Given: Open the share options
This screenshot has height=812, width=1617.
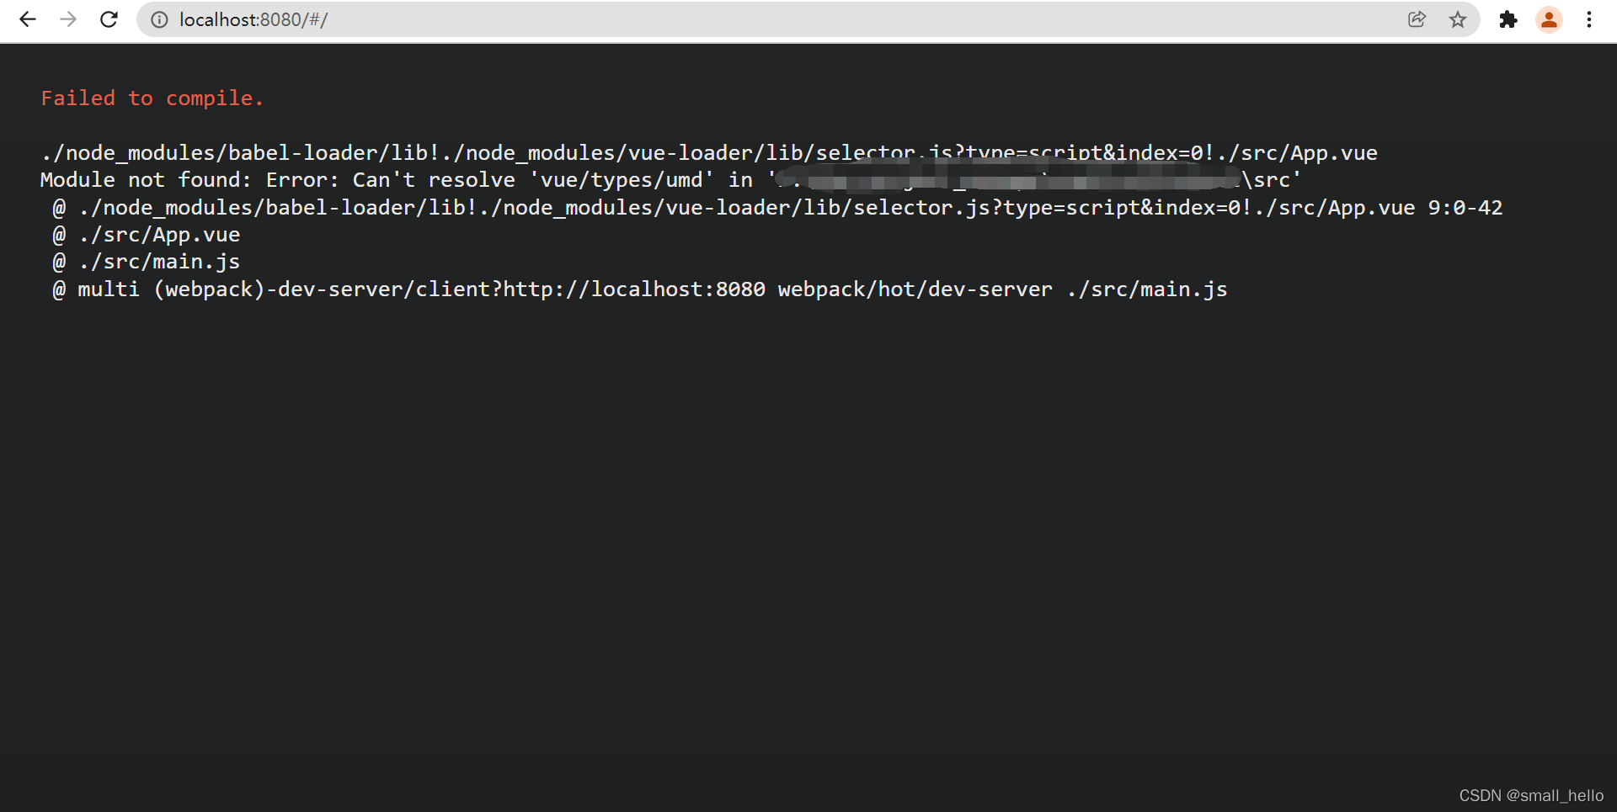Looking at the screenshot, I should point(1417,19).
